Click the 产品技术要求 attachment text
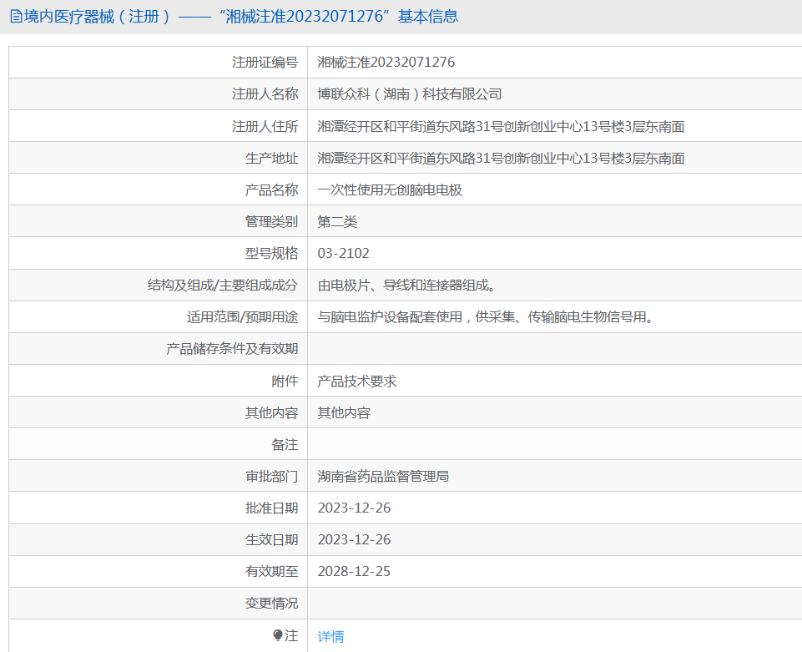Image resolution: width=802 pixels, height=652 pixels. (x=357, y=382)
